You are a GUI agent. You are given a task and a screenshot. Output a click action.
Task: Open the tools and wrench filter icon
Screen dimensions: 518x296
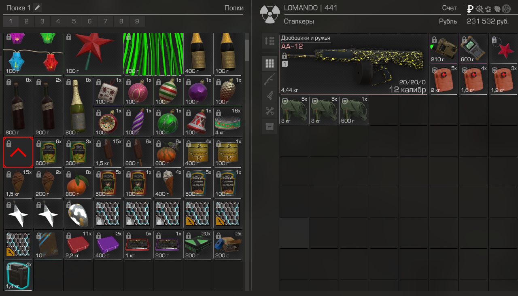pyautogui.click(x=270, y=110)
